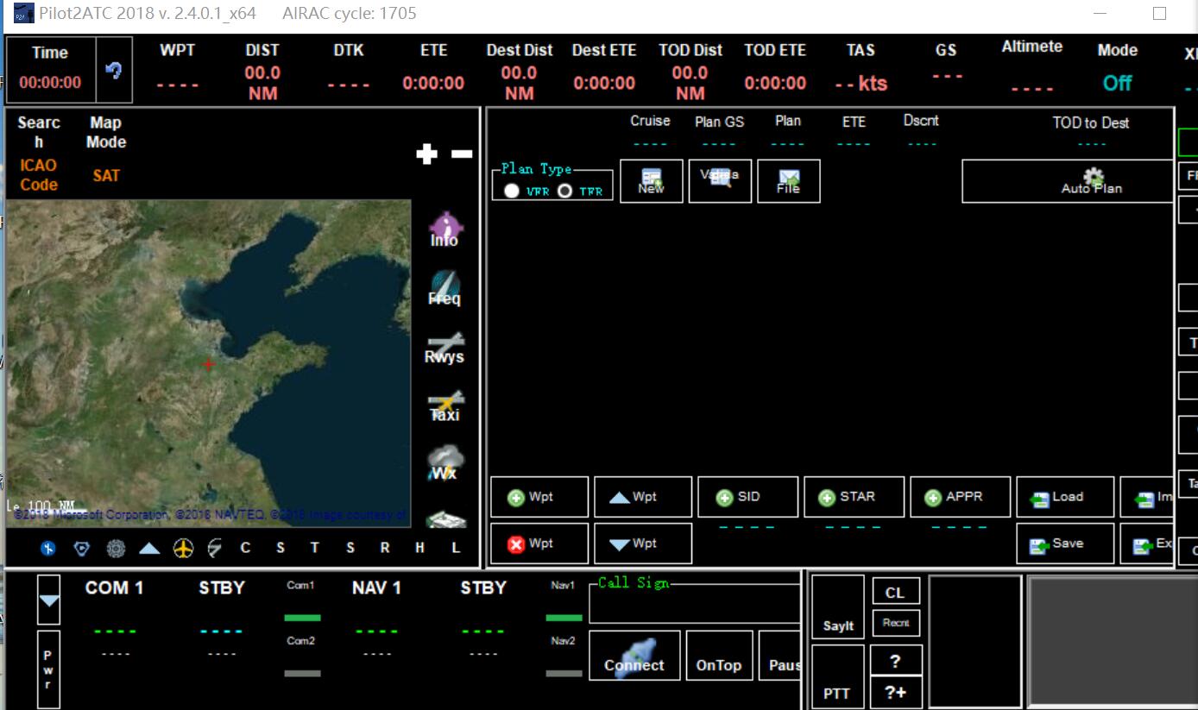Show airport frequencies with Freq icon
The image size is (1198, 710).
coord(445,289)
